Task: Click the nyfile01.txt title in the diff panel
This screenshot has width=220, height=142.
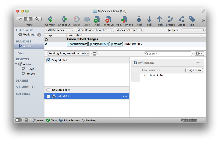Action: click(146, 63)
